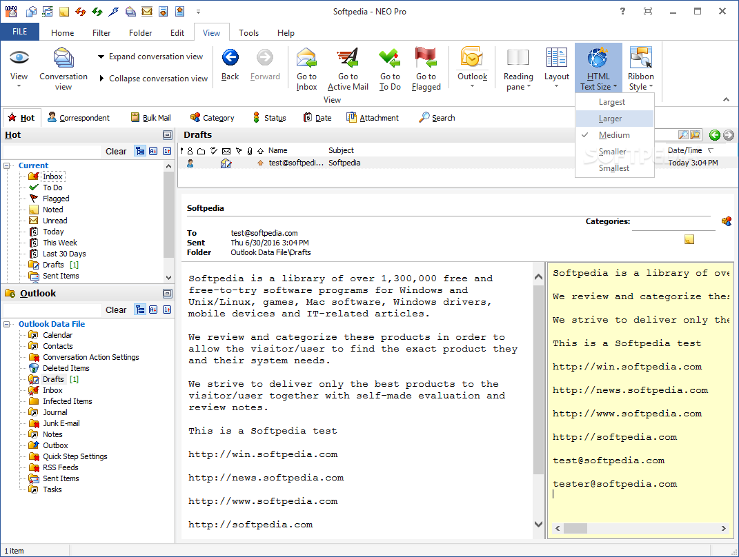Click the yellow note icon
This screenshot has width=739, height=557.
pyautogui.click(x=689, y=240)
